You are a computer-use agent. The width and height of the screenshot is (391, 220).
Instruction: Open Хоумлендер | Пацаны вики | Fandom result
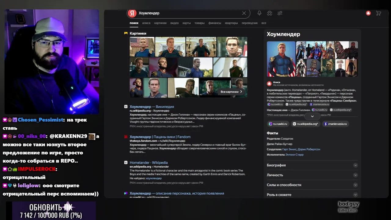click(160, 137)
